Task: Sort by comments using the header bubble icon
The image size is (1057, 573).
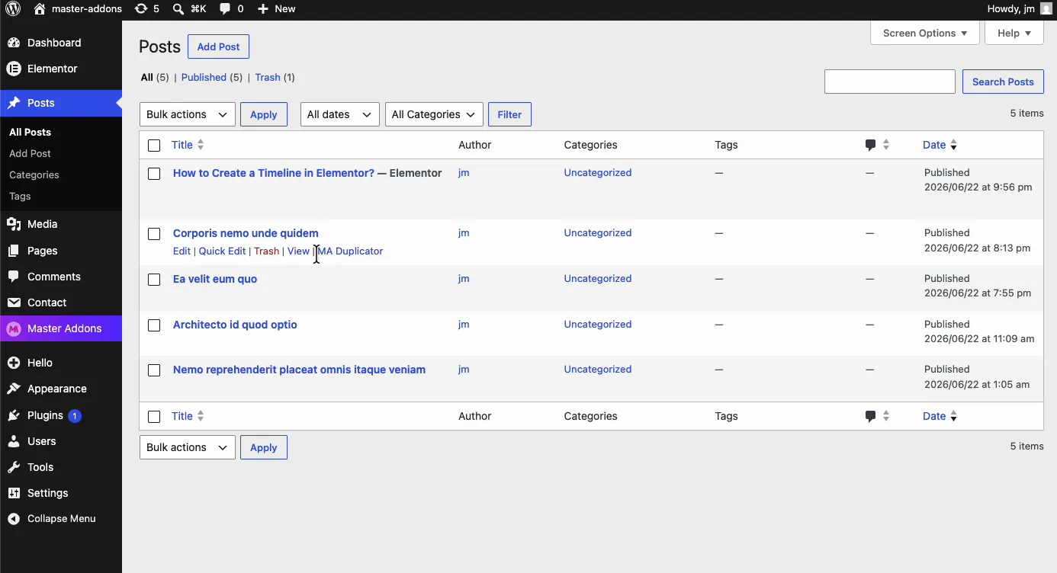Action: coord(870,145)
